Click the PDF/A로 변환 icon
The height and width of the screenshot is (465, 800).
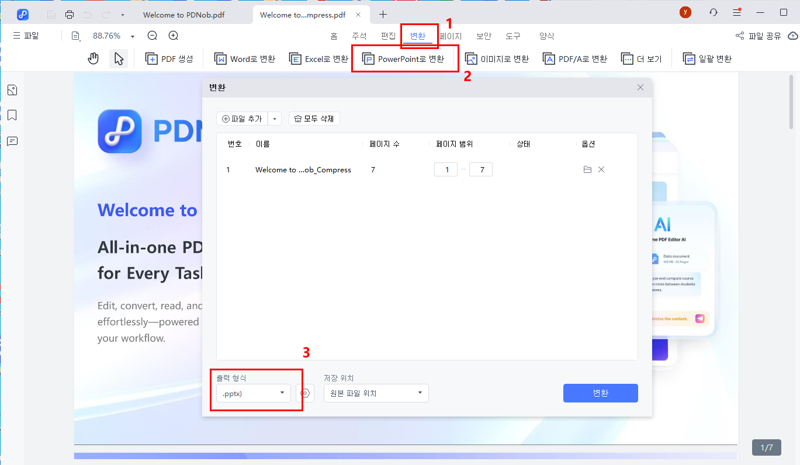tap(574, 58)
